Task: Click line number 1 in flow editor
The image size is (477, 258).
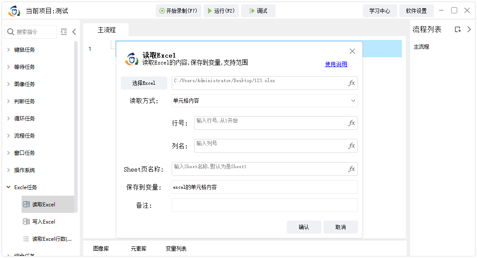Action: pos(90,49)
